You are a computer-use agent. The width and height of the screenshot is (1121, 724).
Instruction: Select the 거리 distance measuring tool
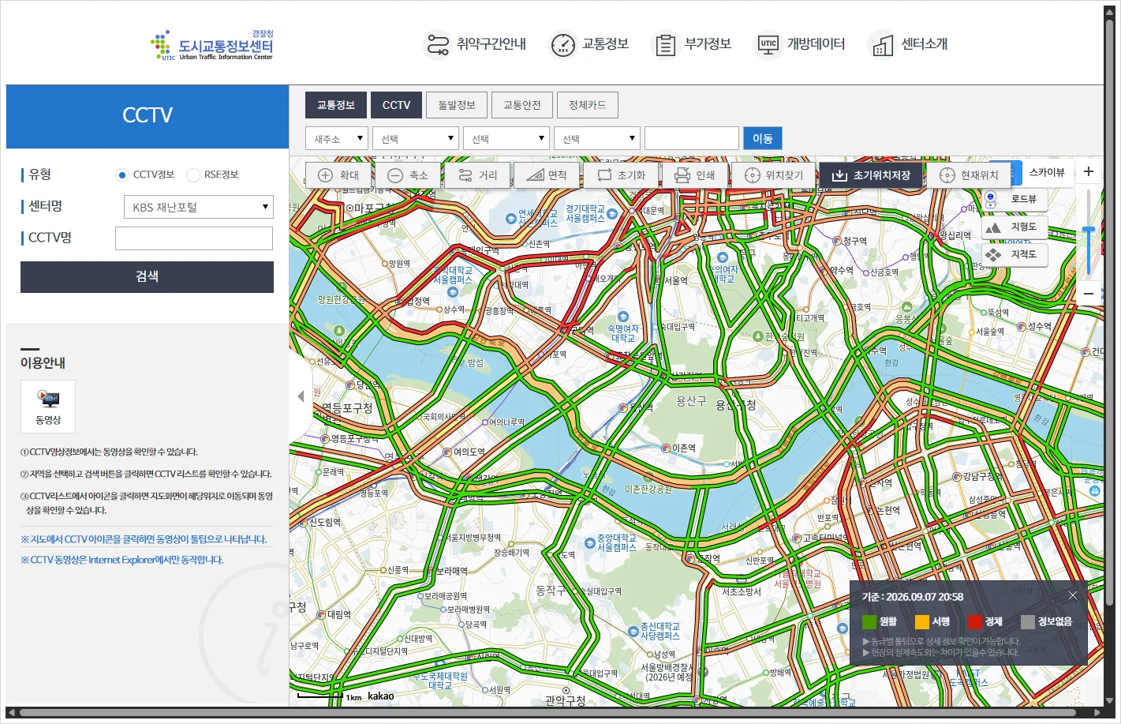[x=477, y=175]
